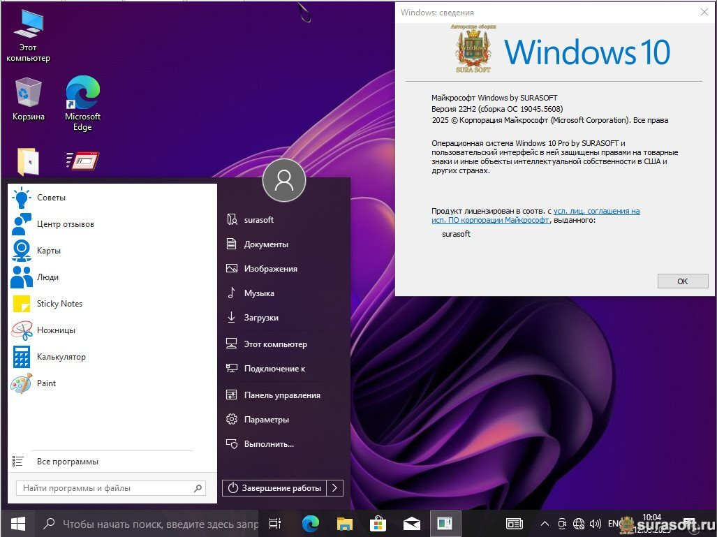This screenshot has width=717, height=537.
Task: Open the license agreement link
Action: pyautogui.click(x=596, y=211)
